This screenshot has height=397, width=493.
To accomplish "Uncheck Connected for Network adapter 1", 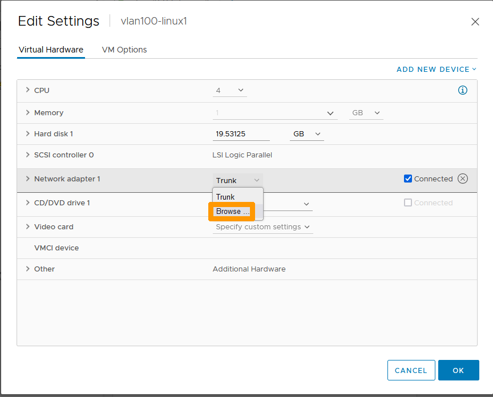I will point(408,179).
